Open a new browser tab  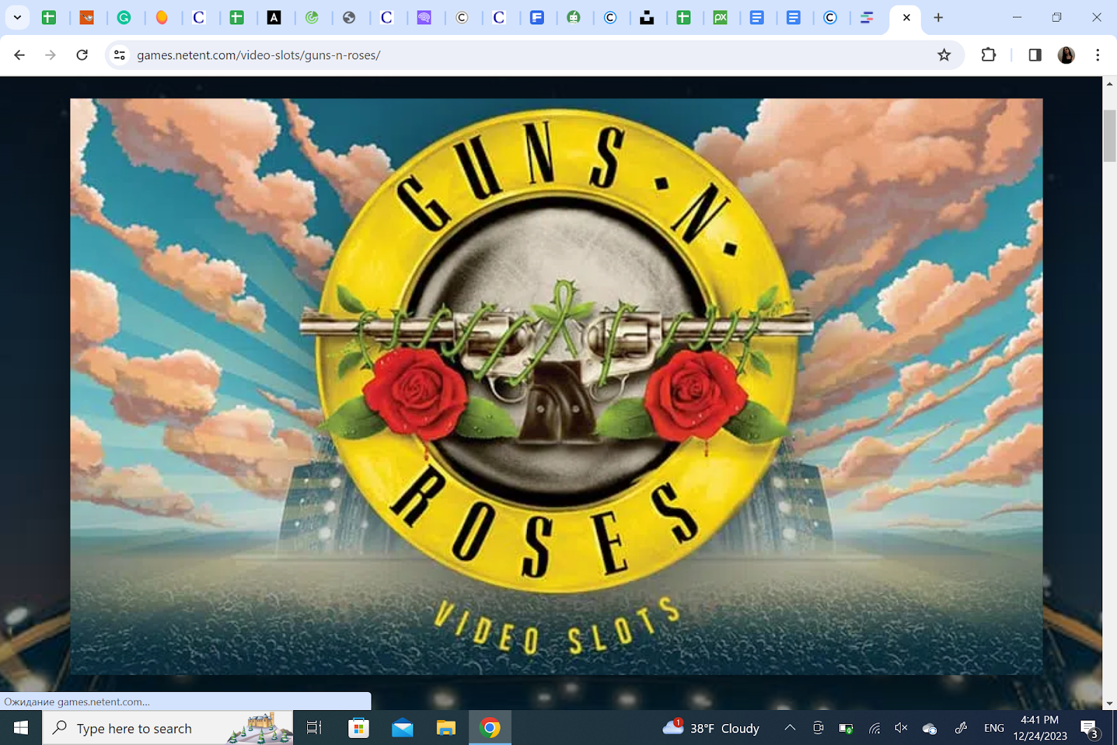[938, 17]
